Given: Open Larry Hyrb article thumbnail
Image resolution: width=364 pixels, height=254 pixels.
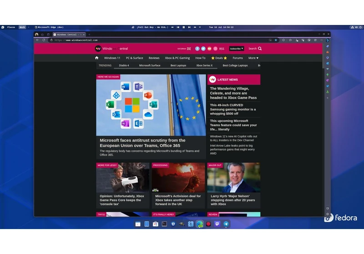Looking at the screenshot, I should tap(234, 177).
